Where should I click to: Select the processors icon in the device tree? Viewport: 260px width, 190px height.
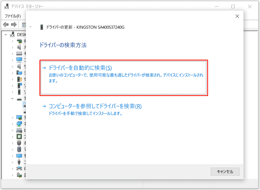19,136
